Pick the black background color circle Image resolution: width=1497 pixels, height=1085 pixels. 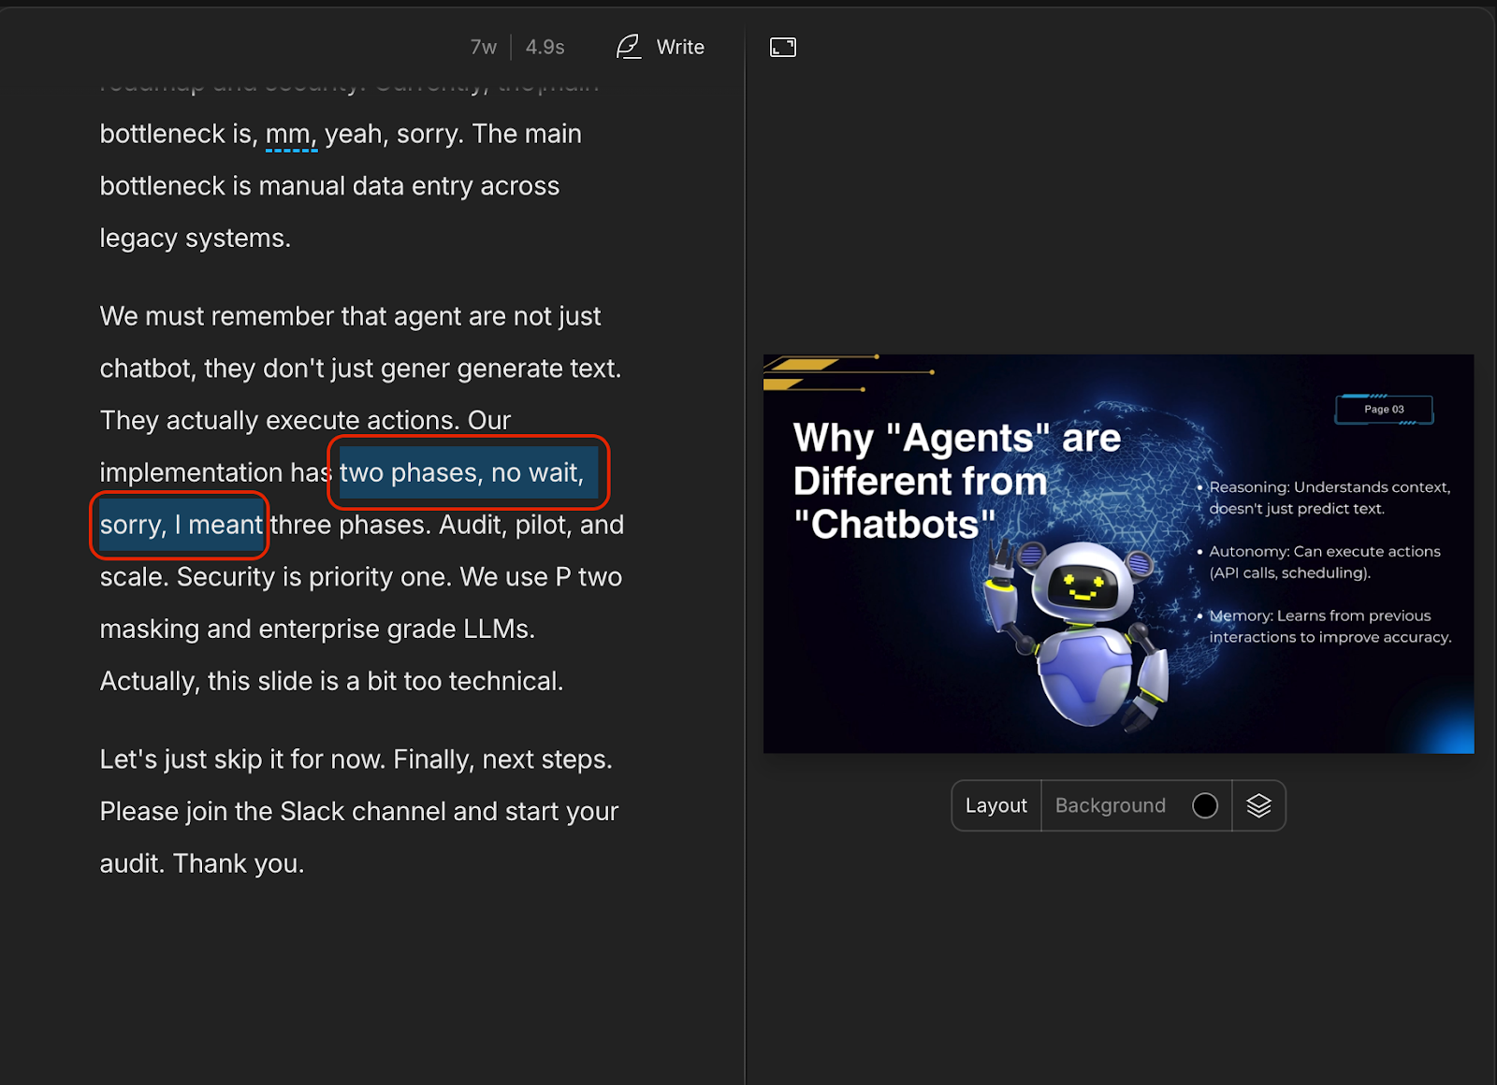click(1205, 805)
